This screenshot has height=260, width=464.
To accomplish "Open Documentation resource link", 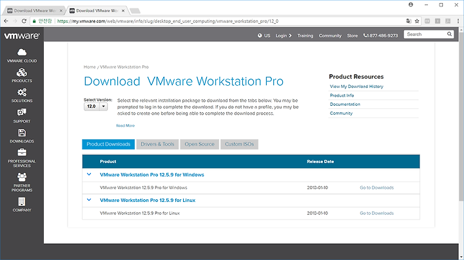I will coord(345,105).
